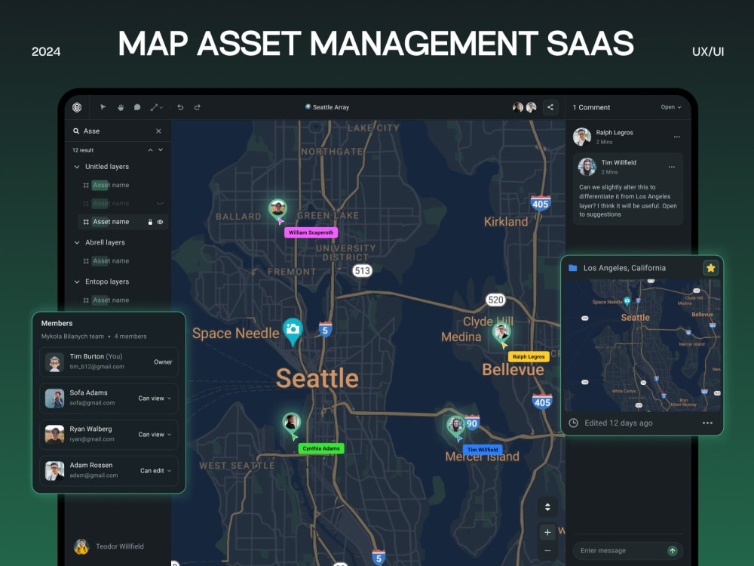Collapse the Abrell layers group
This screenshot has height=566, width=754.
click(x=77, y=242)
